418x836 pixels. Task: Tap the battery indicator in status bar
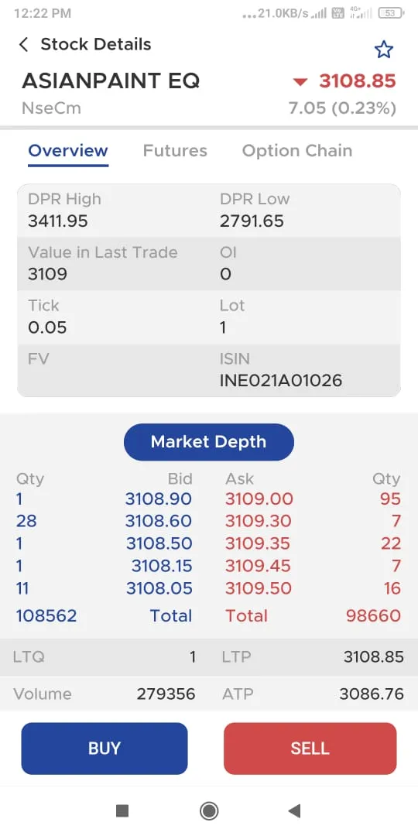(391, 13)
